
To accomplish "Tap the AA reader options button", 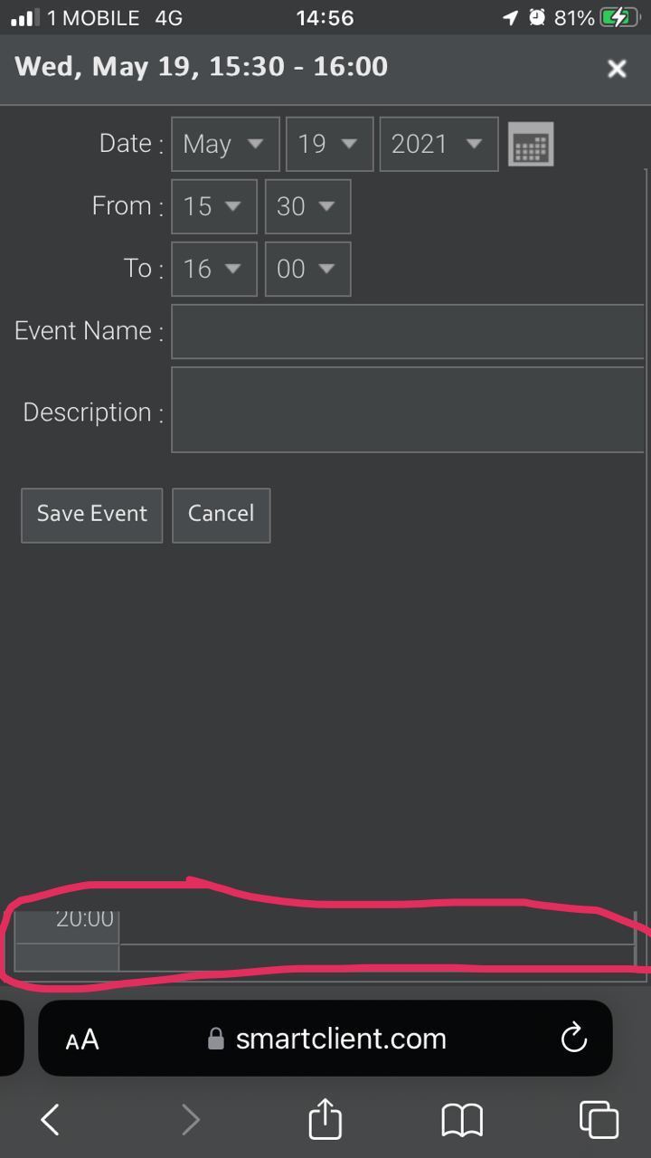I will 82,1039.
